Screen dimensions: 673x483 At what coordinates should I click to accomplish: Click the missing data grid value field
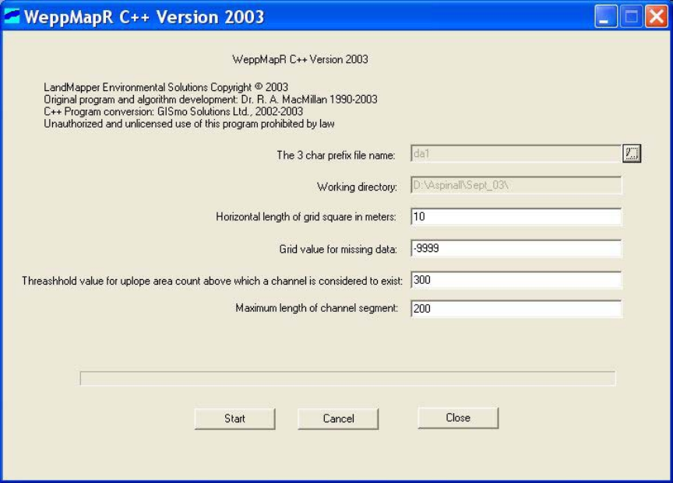(516, 248)
